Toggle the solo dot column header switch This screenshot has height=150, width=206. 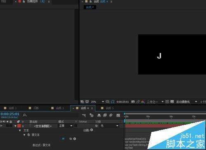(x=7, y=122)
